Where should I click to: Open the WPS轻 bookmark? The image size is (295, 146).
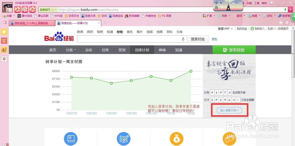click(x=57, y=16)
